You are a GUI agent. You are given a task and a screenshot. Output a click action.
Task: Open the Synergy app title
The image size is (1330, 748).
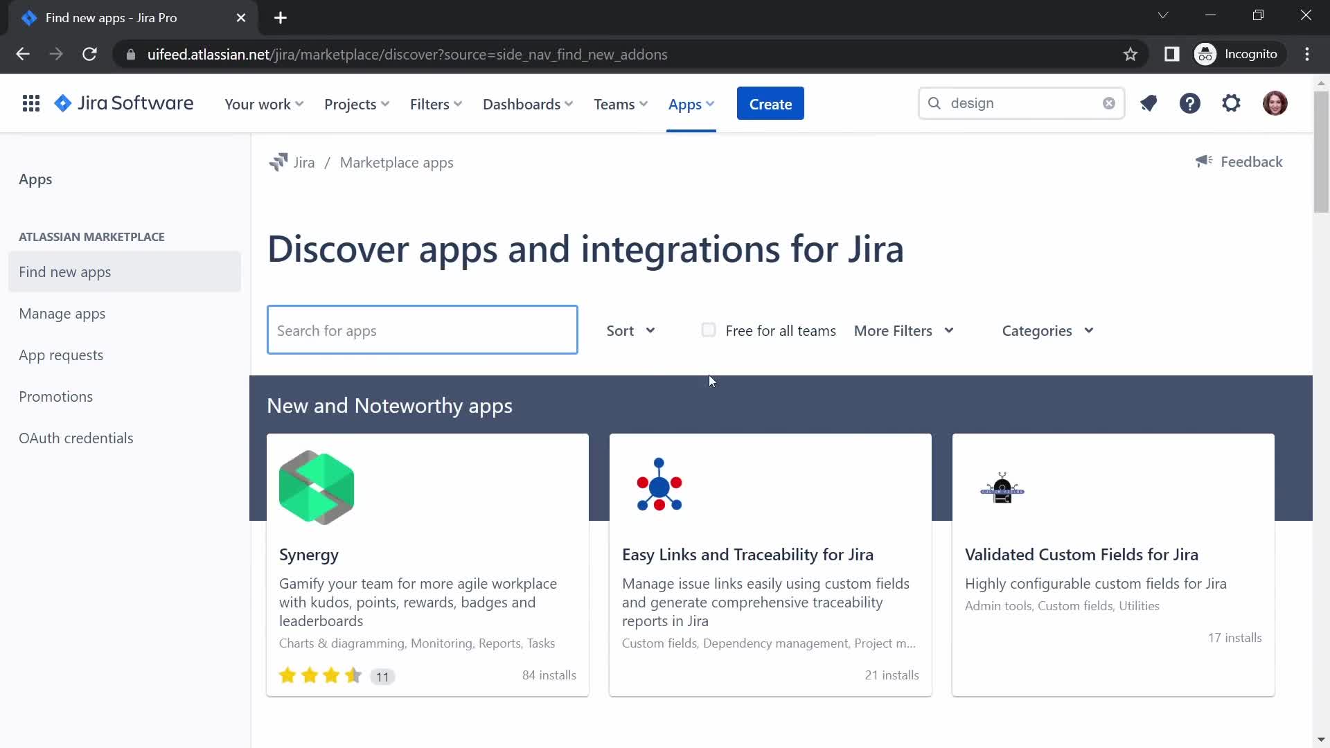click(309, 555)
